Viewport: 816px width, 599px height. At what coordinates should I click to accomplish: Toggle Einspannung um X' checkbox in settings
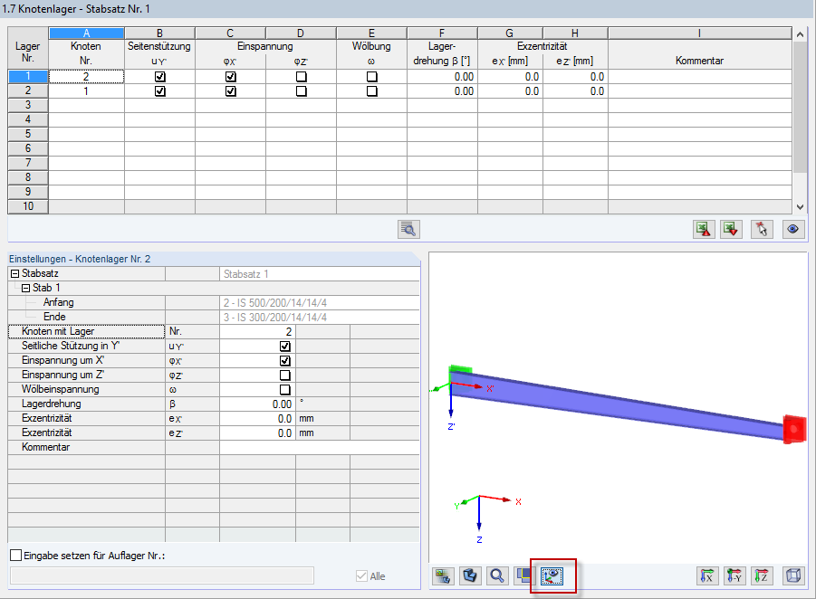pos(285,361)
